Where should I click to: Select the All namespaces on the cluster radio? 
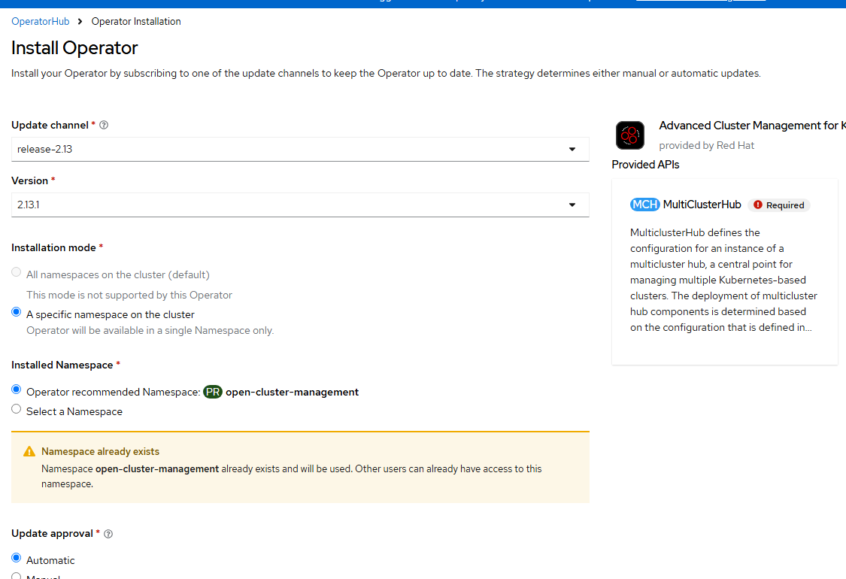[x=17, y=272]
